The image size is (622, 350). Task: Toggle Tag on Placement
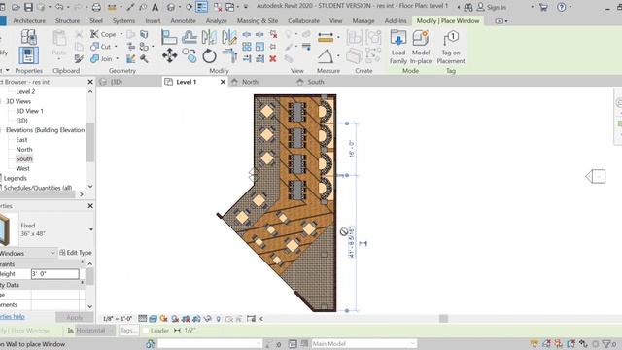pyautogui.click(x=451, y=48)
